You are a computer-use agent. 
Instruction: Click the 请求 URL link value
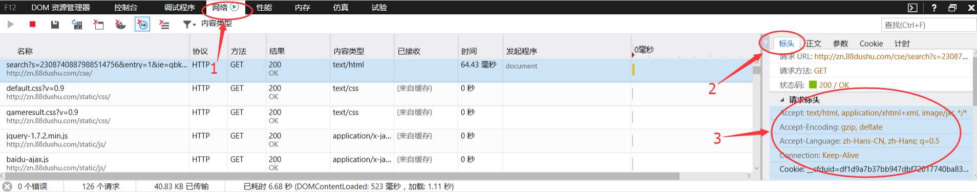click(891, 56)
